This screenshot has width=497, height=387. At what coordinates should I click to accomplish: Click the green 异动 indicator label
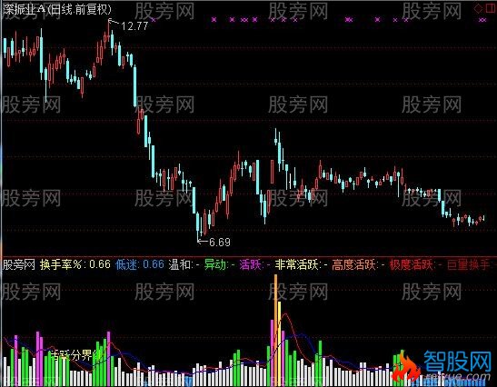(x=219, y=264)
